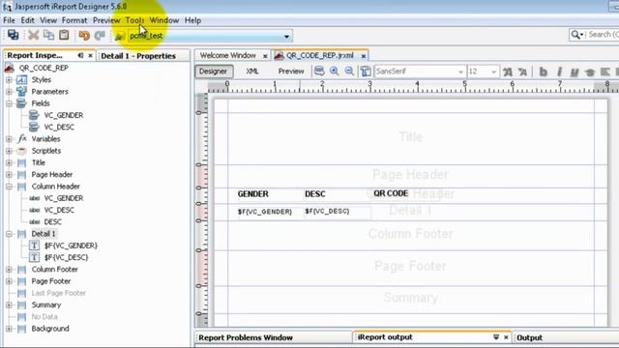
Task: Click the report query database icon
Action: [319, 72]
